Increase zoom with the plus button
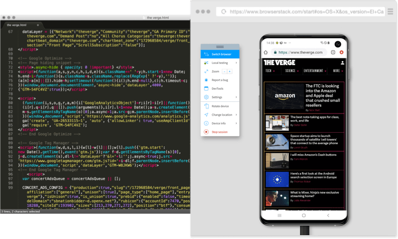This screenshot has height=239, width=398. tap(230, 72)
